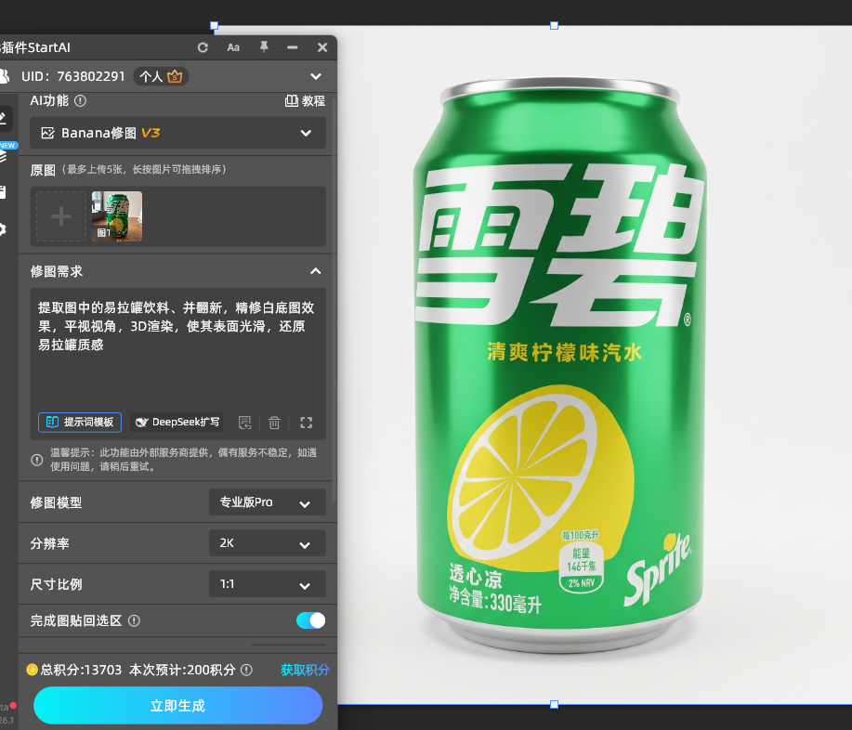This screenshot has height=730, width=852.
Task: Expand the prompt box to fullscreen
Action: (x=307, y=423)
